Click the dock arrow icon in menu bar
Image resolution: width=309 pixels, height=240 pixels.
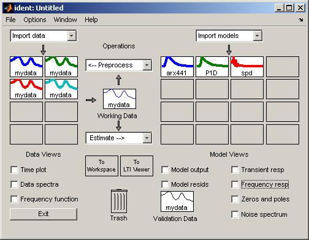[x=300, y=20]
